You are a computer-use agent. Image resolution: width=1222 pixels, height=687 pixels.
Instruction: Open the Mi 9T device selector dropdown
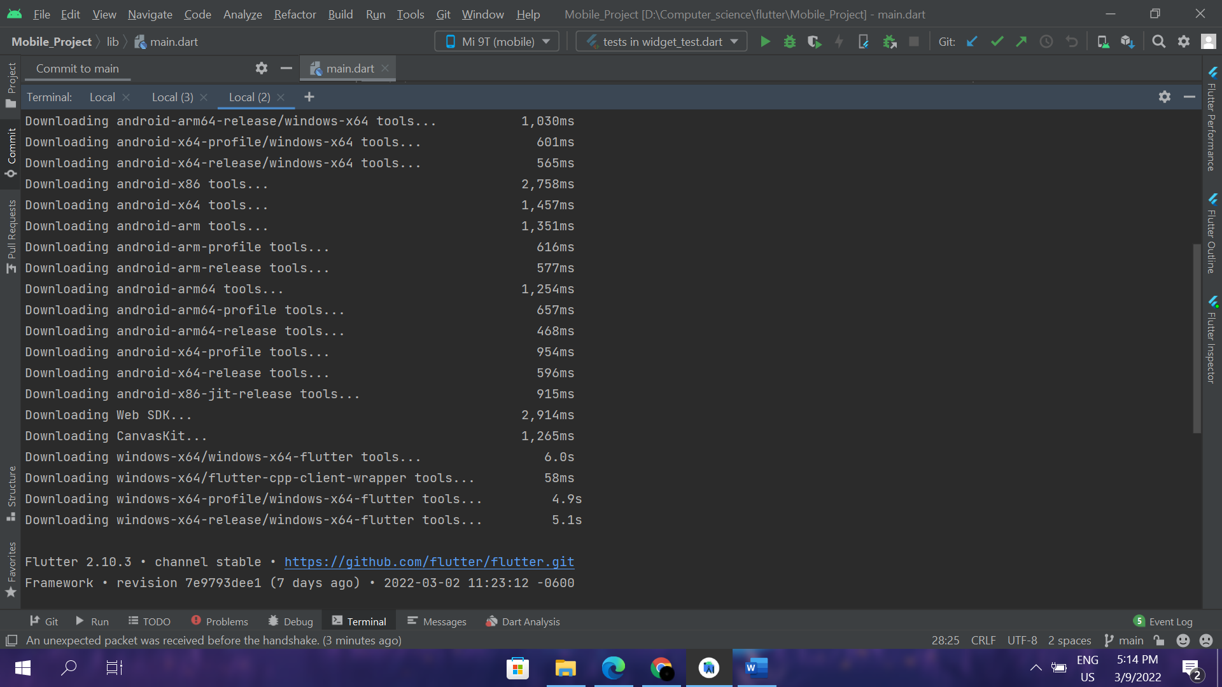coord(497,42)
